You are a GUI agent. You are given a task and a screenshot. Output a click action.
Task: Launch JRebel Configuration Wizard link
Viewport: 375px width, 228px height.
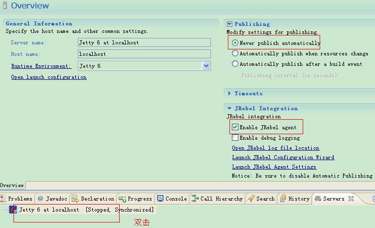[283, 157]
